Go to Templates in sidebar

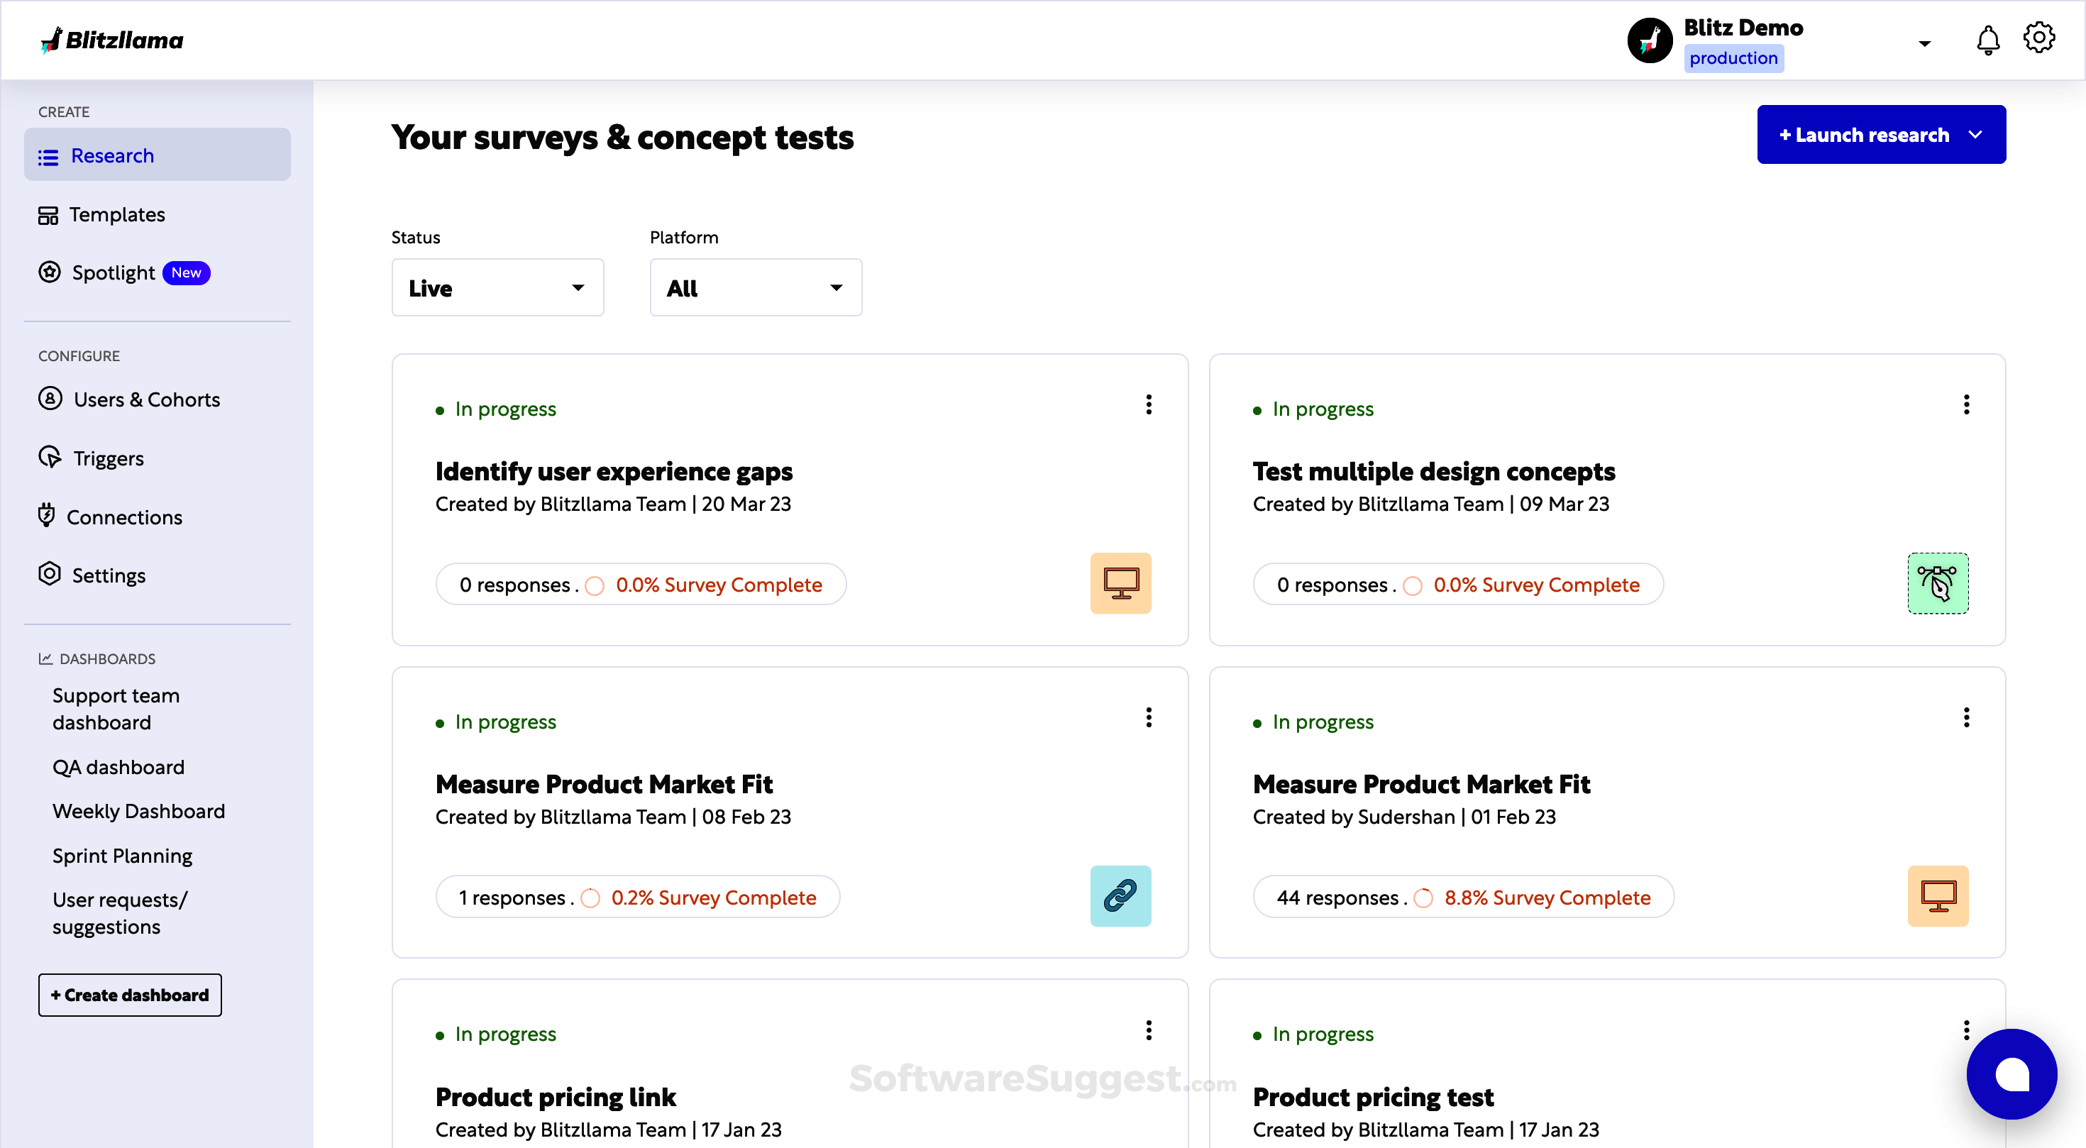coord(116,214)
